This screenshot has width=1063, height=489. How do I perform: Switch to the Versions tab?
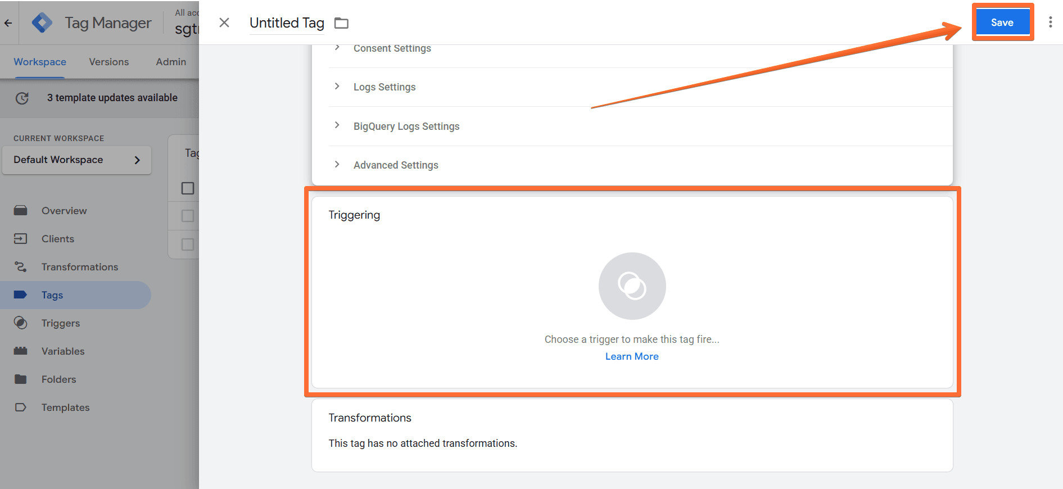pos(108,62)
